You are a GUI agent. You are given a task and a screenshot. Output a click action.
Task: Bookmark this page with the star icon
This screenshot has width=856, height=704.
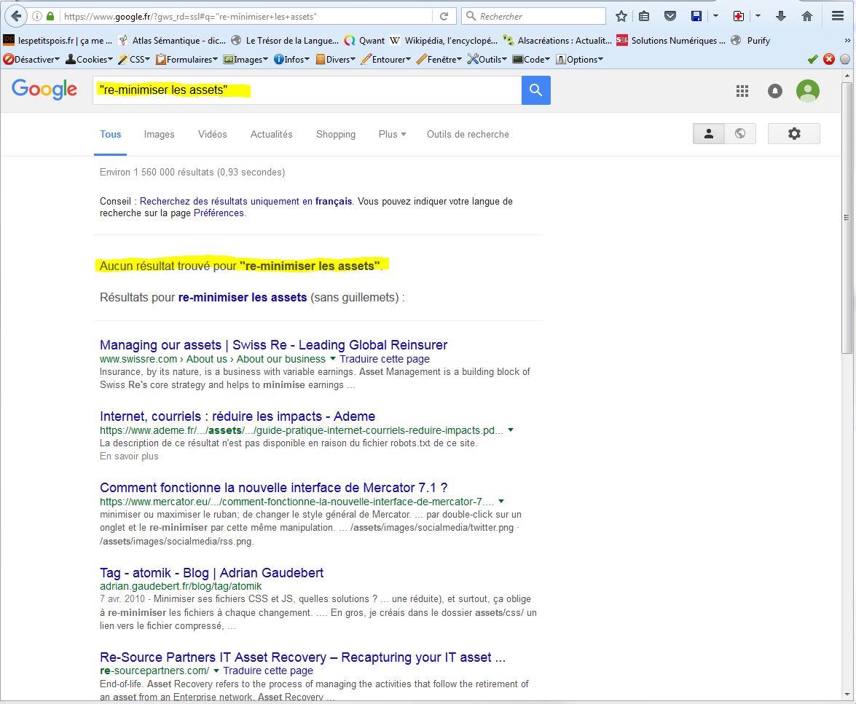click(621, 16)
